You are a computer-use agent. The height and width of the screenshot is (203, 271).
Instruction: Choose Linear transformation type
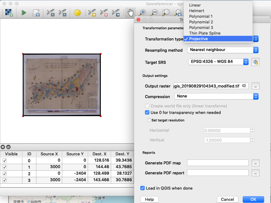coord(218,5)
